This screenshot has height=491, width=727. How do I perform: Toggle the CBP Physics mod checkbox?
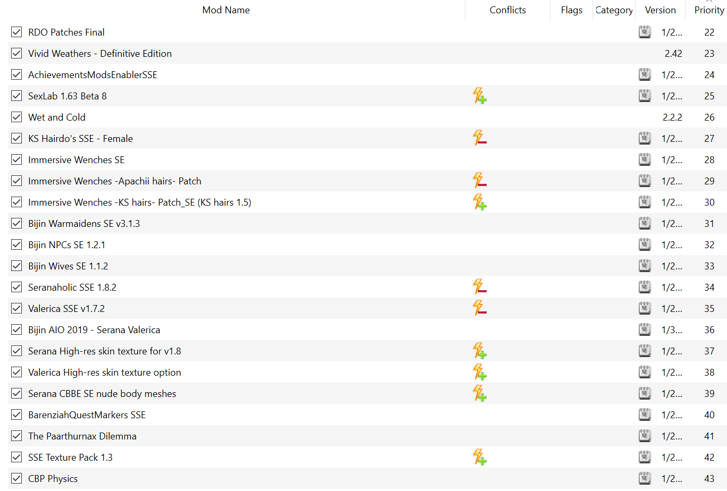point(16,478)
